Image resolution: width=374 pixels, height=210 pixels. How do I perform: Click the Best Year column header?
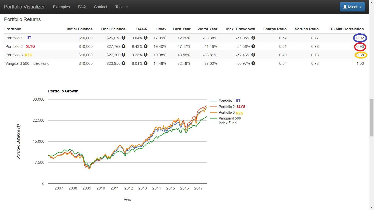(x=182, y=29)
